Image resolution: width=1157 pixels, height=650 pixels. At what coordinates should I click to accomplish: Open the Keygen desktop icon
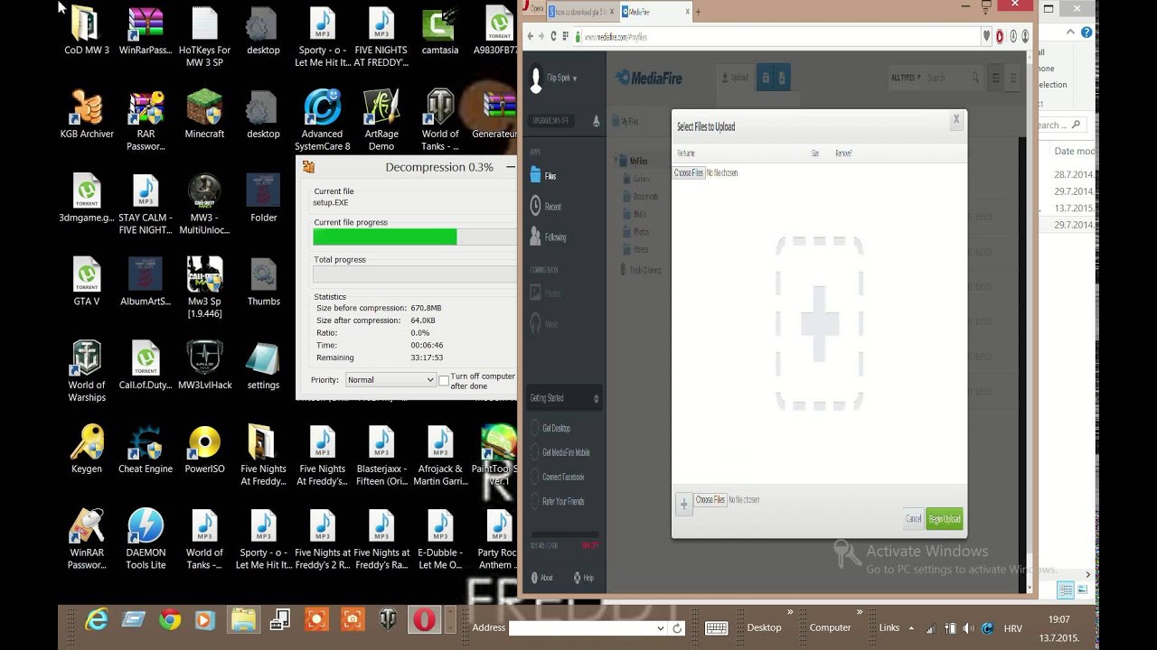click(x=87, y=450)
